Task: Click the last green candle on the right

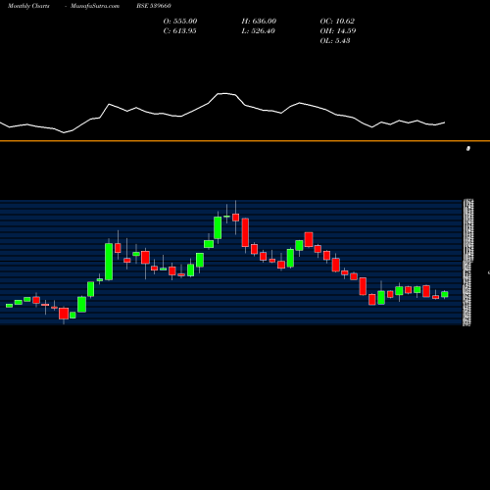Action: click(x=445, y=294)
